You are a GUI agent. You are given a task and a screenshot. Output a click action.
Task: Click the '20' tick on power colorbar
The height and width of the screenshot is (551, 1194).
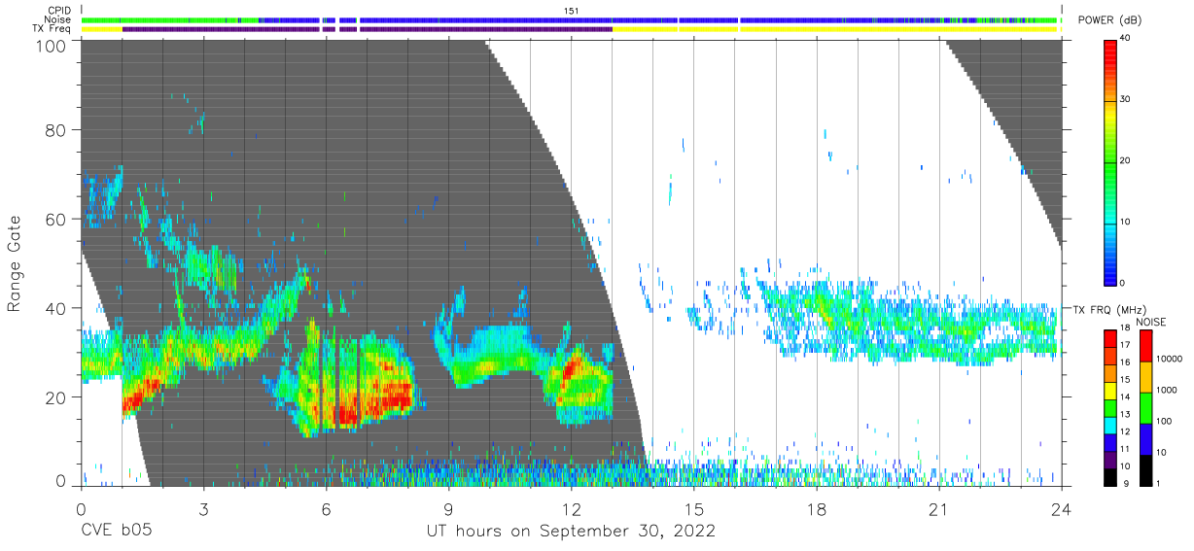pyautogui.click(x=1125, y=160)
